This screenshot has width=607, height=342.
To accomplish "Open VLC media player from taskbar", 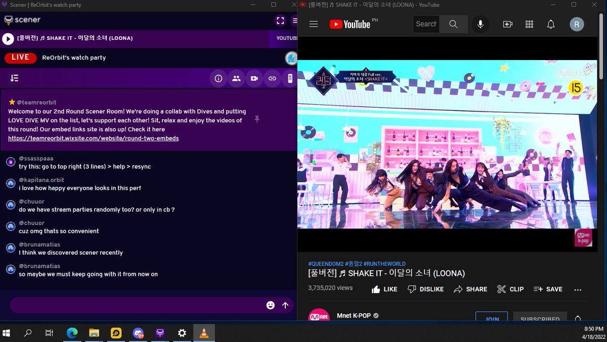I will pos(204,333).
